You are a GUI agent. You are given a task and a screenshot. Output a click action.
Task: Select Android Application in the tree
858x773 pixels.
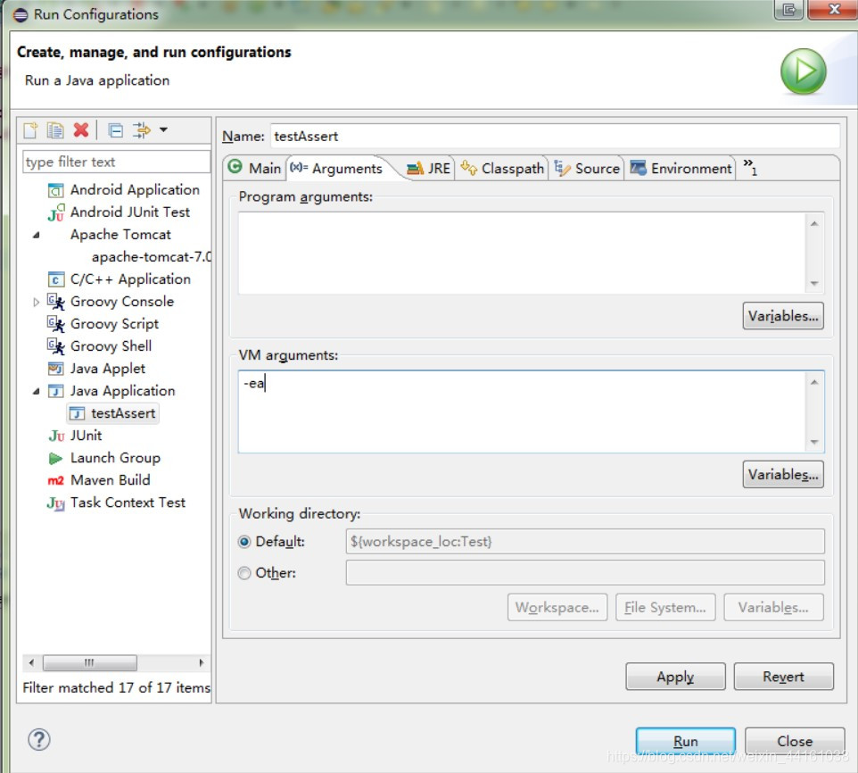point(135,190)
